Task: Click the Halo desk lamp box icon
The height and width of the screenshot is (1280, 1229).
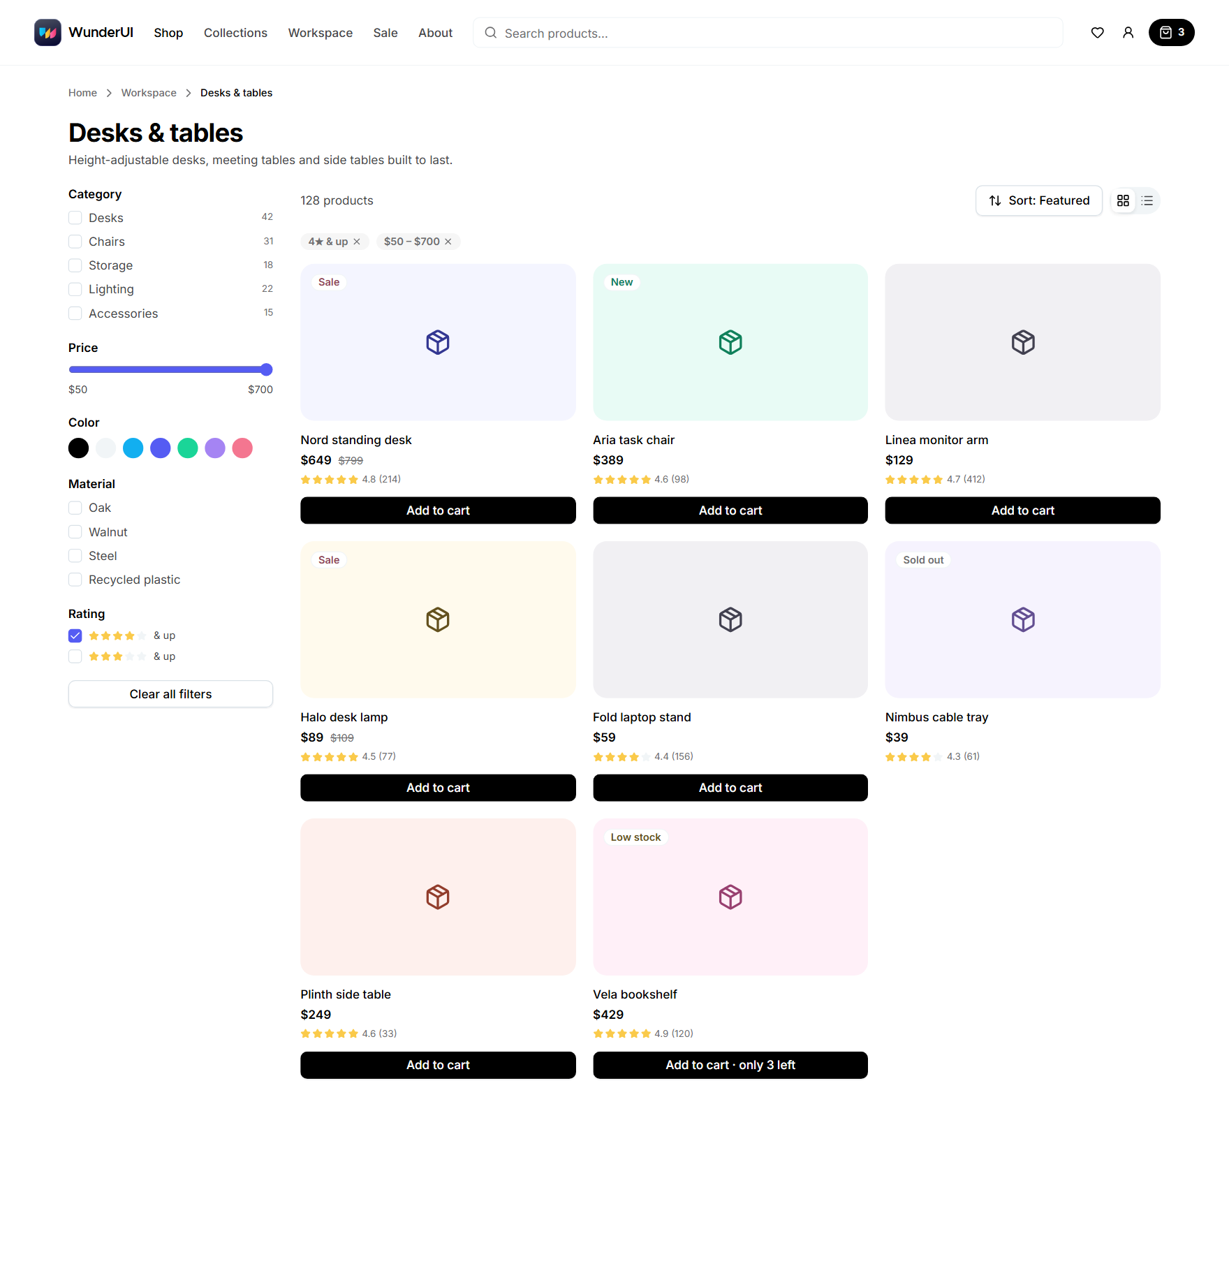Action: [438, 619]
